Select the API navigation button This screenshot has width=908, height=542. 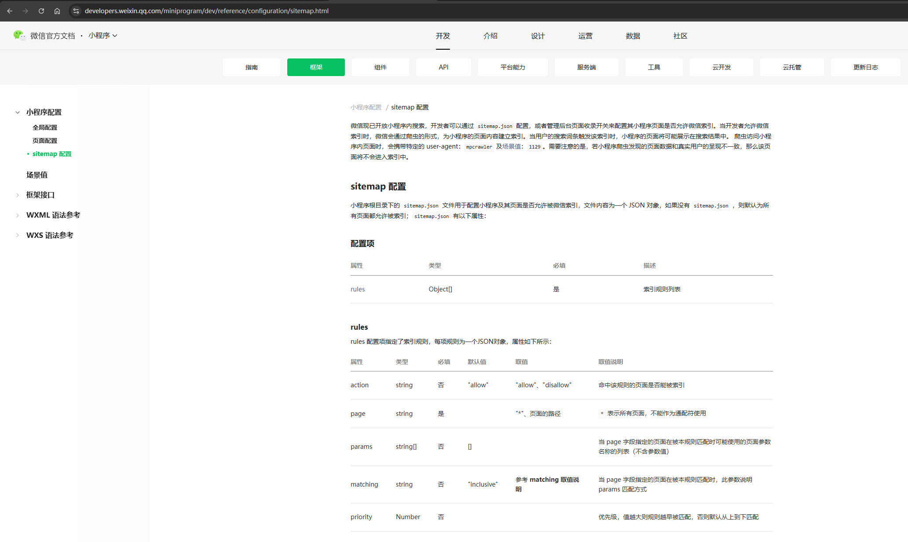pyautogui.click(x=443, y=67)
